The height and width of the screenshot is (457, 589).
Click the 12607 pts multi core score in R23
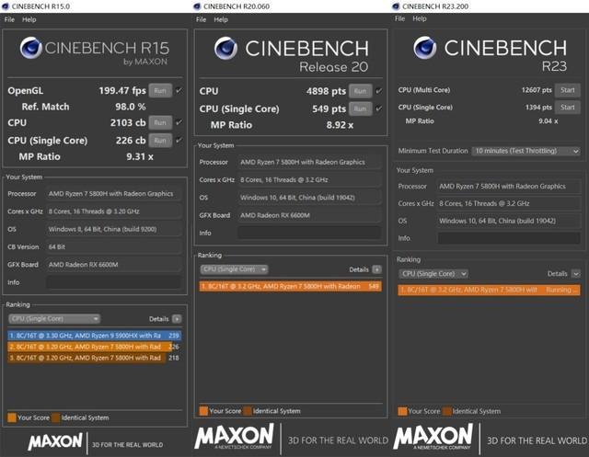(537, 90)
